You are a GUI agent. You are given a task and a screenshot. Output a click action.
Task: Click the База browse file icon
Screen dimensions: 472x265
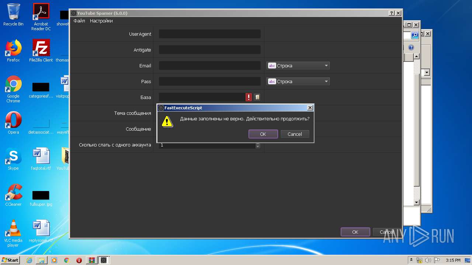[257, 97]
